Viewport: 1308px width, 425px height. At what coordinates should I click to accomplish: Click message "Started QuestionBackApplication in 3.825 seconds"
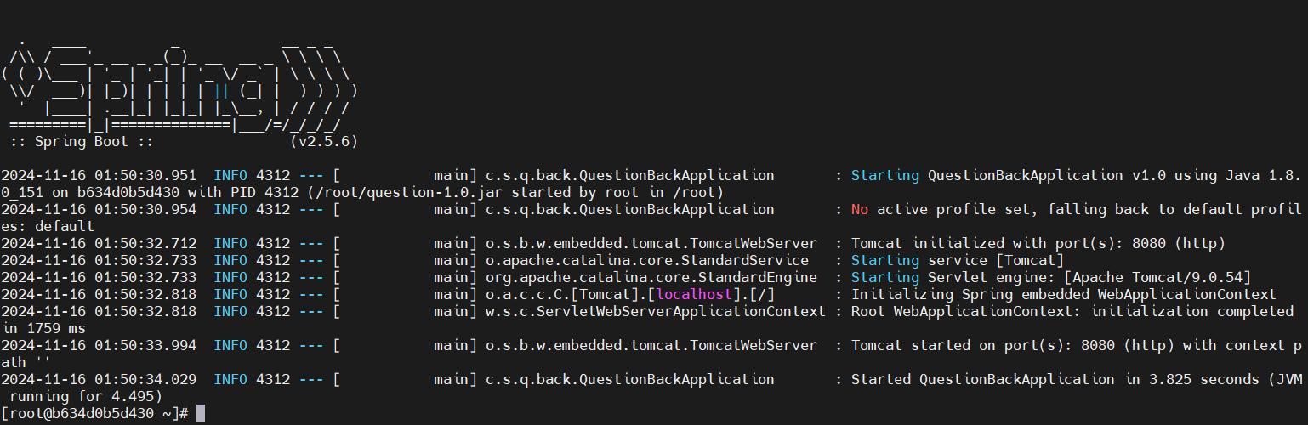tap(1055, 380)
